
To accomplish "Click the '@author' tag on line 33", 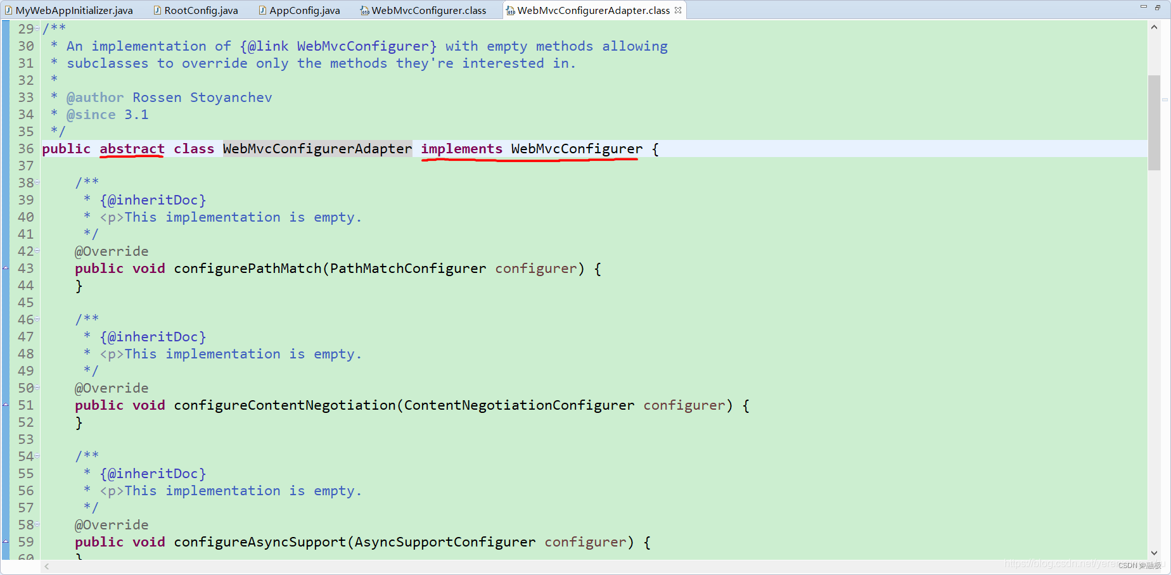I will pos(95,98).
